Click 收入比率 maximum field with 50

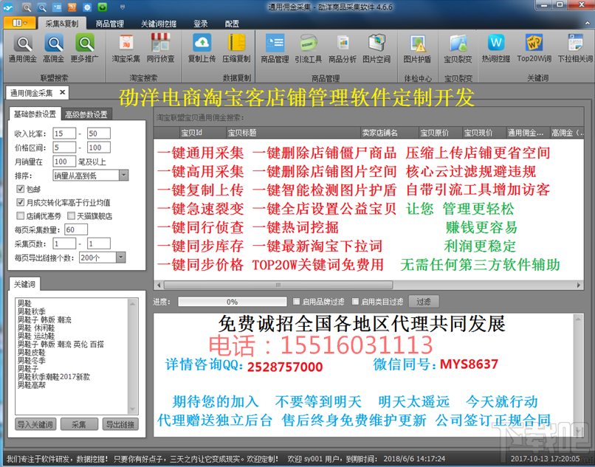click(99, 134)
